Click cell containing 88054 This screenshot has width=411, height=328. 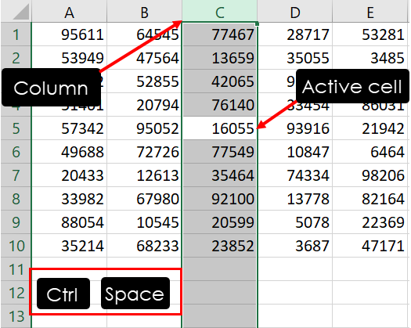point(69,222)
